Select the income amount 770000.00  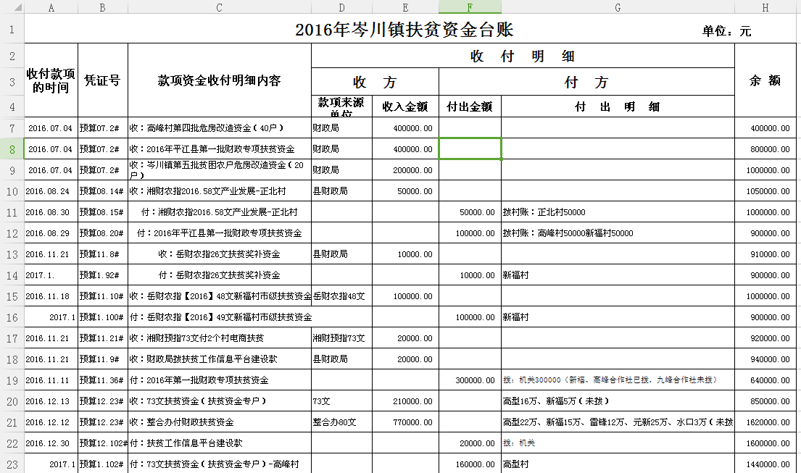pos(405,422)
